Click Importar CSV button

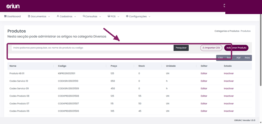(x=211, y=48)
